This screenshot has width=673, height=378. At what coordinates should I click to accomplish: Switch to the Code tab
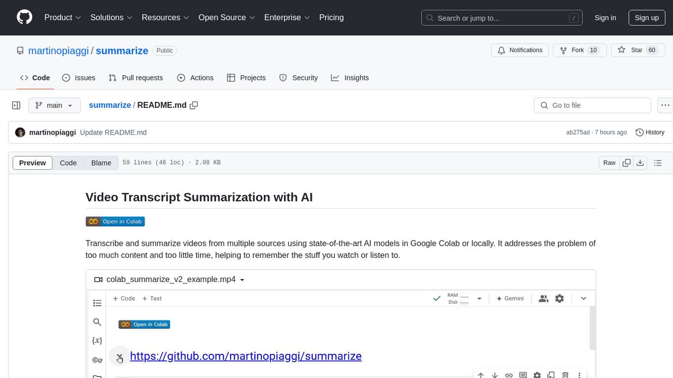(35, 78)
